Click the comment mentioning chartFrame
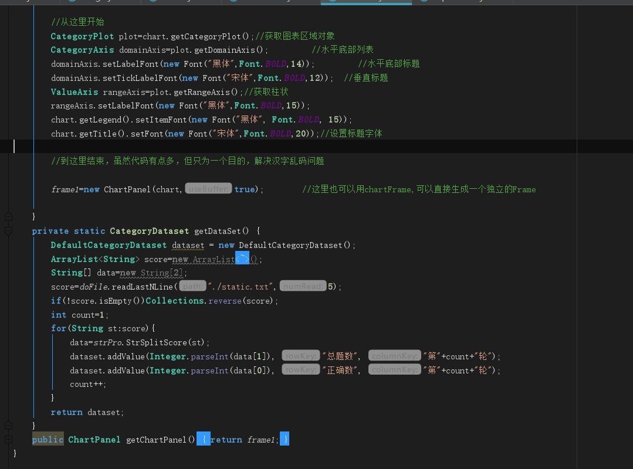 click(x=419, y=189)
